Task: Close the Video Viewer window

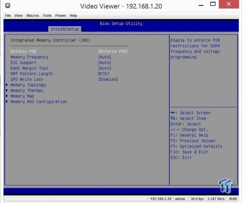Action: coord(229,4)
